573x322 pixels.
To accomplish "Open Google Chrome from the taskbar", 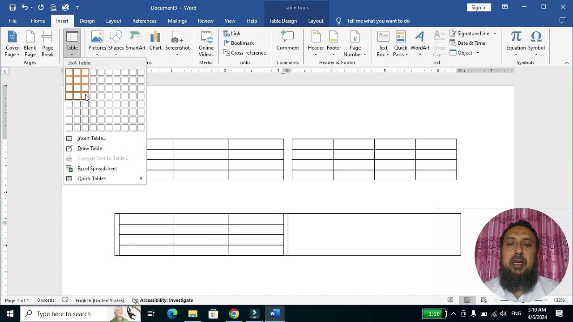I will [234, 314].
